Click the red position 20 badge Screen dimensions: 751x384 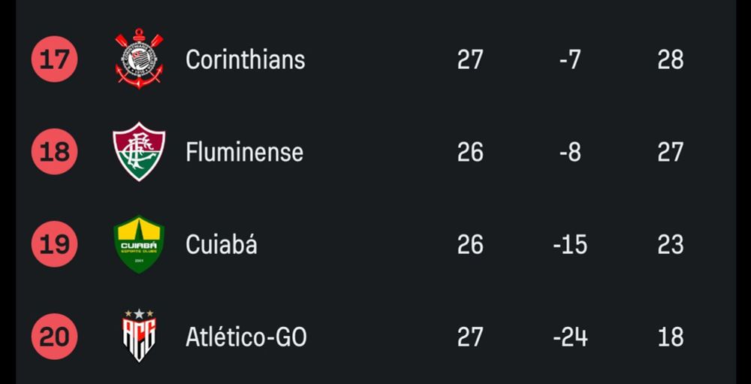(54, 336)
